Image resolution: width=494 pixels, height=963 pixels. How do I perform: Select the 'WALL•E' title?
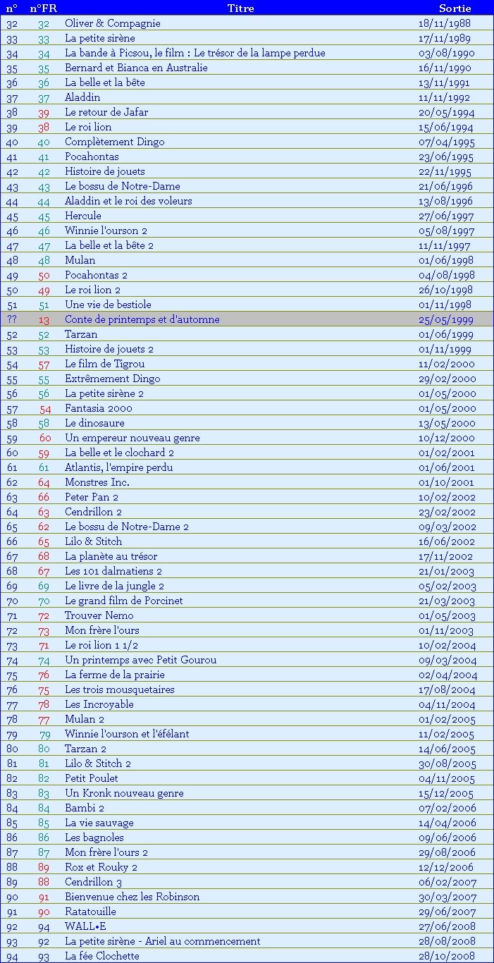(x=86, y=926)
